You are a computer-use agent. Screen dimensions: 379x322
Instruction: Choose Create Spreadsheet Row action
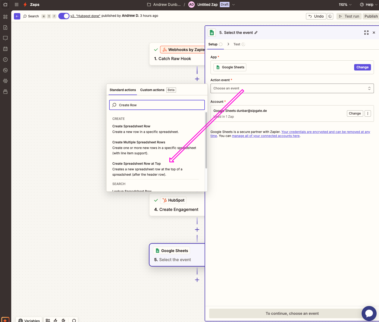pos(155,129)
